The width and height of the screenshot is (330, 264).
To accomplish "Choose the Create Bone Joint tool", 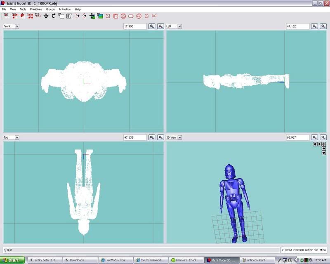I will (x=154, y=16).
